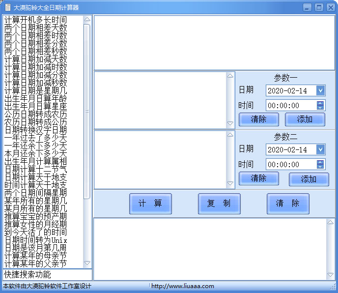The image size is (338, 293).
Task: Select 计算开机多长时间 in the function list
Action: tap(35, 20)
